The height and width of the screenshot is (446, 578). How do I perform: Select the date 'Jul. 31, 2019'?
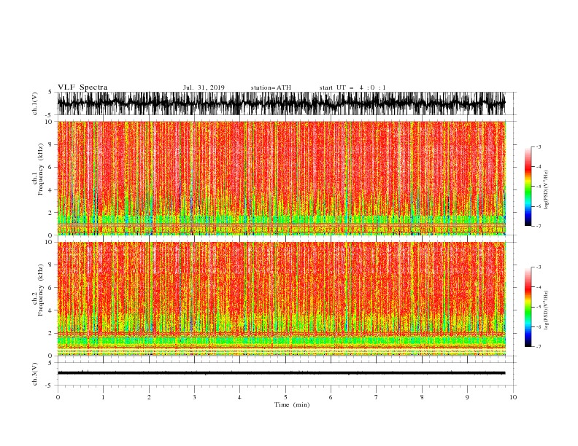tap(204, 87)
